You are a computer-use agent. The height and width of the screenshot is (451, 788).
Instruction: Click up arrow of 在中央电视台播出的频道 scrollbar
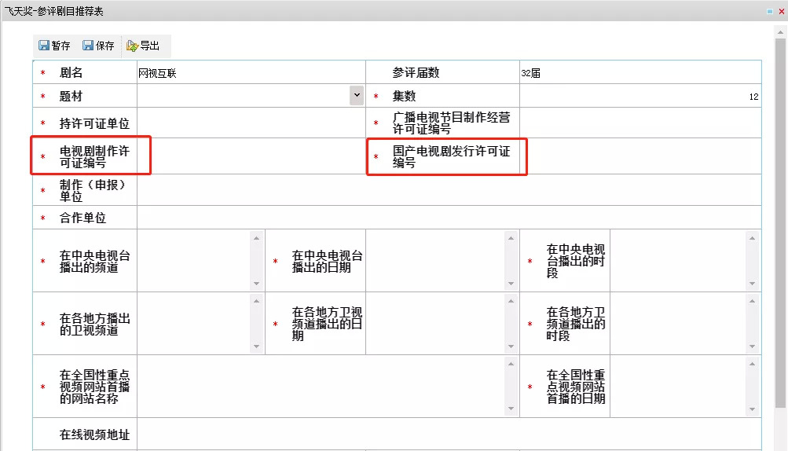pyautogui.click(x=257, y=238)
